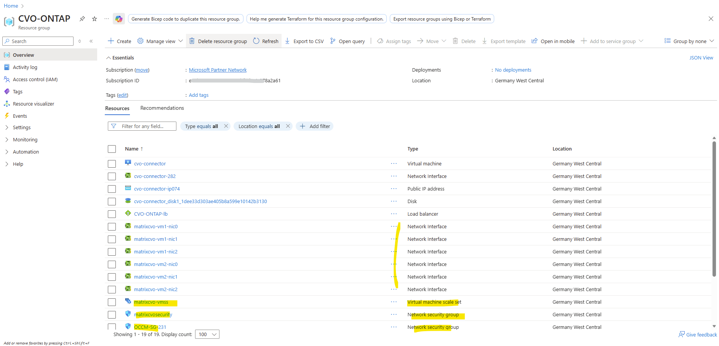Click the Create toolbar button
Screen dimensions: 719x346
pyautogui.click(x=120, y=41)
